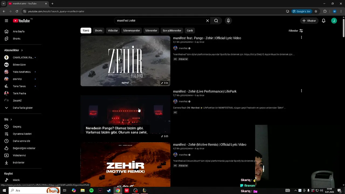Screen dimensions: 345x194
Task: Close the manifest zehir YouTube tab
Action: point(46,4)
